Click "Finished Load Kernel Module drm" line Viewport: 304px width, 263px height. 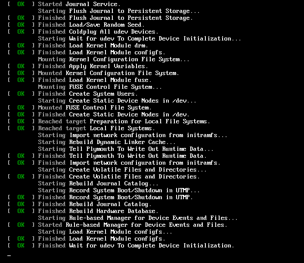click(93, 45)
